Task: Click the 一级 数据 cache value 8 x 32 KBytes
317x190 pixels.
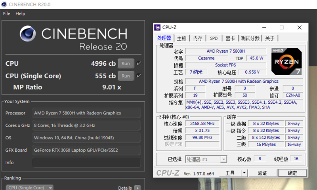Action: coord(266,123)
